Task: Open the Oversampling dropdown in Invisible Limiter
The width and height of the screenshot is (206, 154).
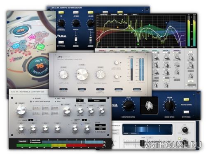Action: tap(100, 89)
